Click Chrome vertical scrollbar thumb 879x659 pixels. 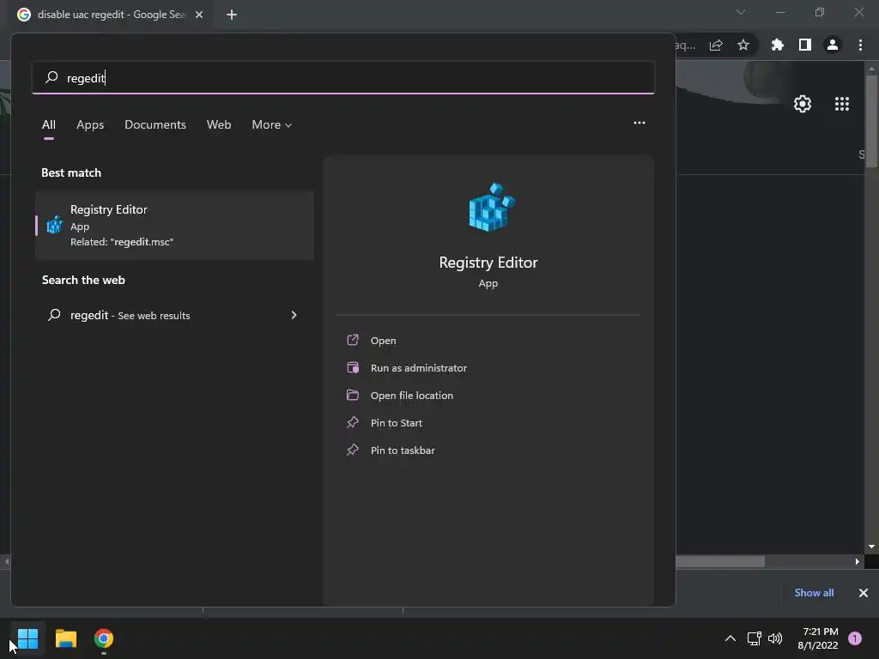(871, 121)
